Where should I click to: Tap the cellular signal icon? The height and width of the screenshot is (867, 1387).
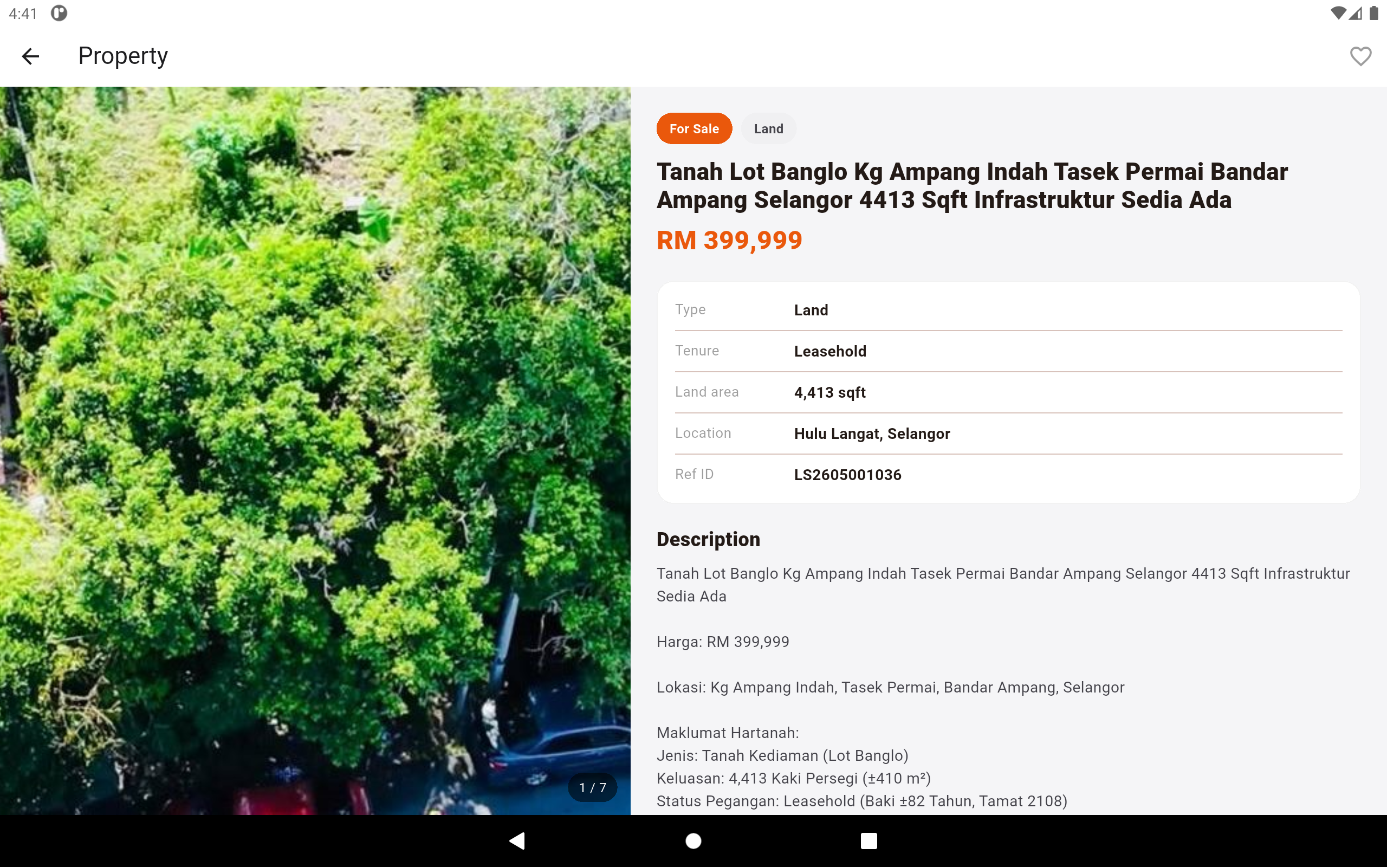(x=1356, y=13)
